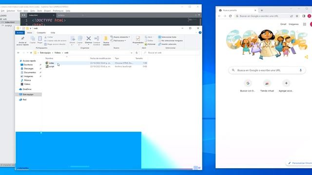Open recent locations dropdown in Explorer navigation
Image resolution: width=312 pixels, height=175 pixels.
pos(27,53)
